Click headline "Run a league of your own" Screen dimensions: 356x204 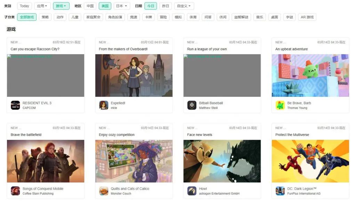click(207, 49)
